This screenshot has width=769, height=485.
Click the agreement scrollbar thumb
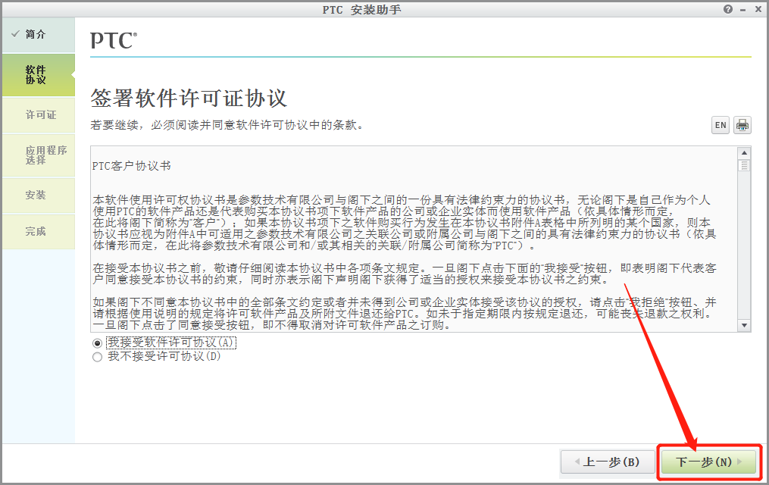744,165
